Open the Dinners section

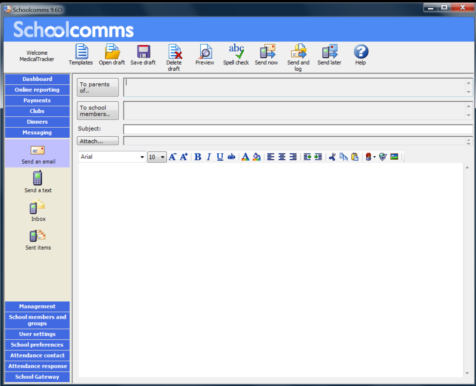pyautogui.click(x=37, y=122)
